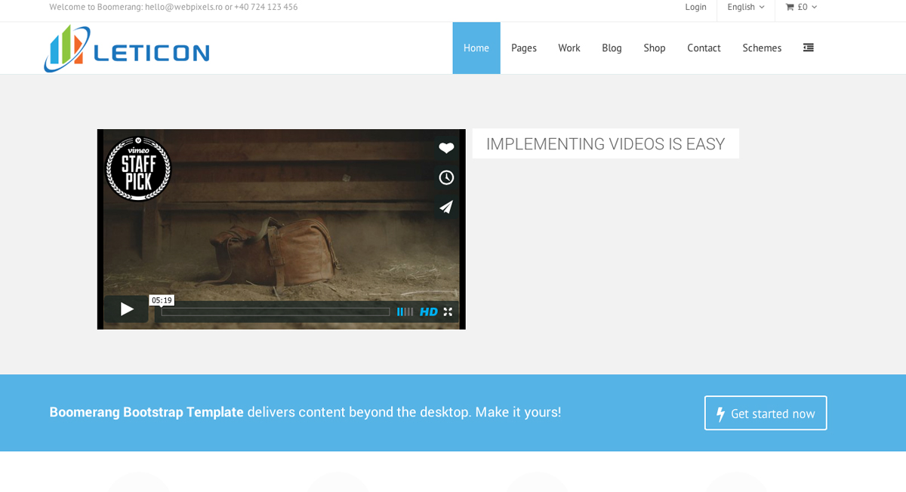906x492 pixels.
Task: Open the Blog menu
Action: tap(612, 48)
